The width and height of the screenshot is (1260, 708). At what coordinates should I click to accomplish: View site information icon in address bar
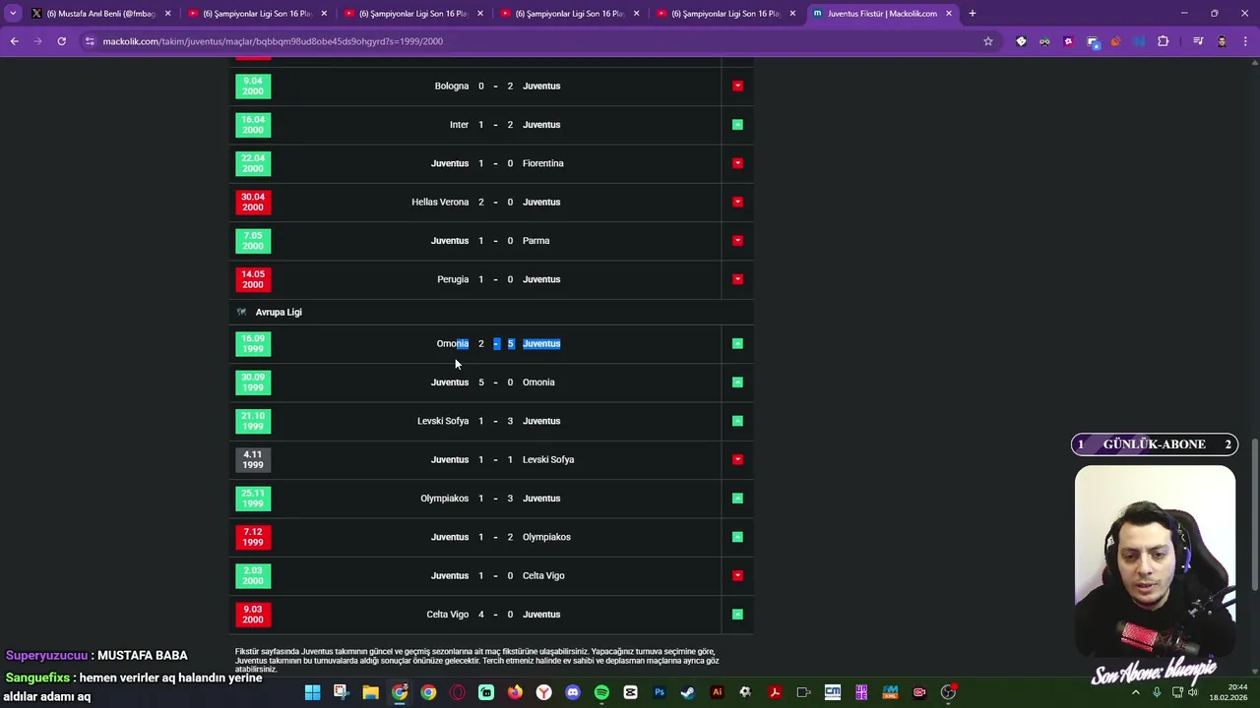(90, 41)
